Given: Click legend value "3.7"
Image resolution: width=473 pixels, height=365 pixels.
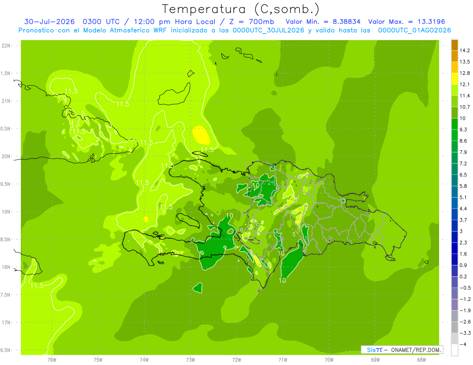Looking at the screenshot, I should coord(464,220).
